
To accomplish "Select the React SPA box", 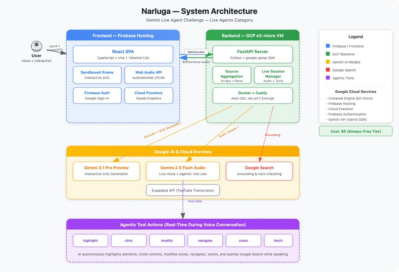I will tap(123, 54).
